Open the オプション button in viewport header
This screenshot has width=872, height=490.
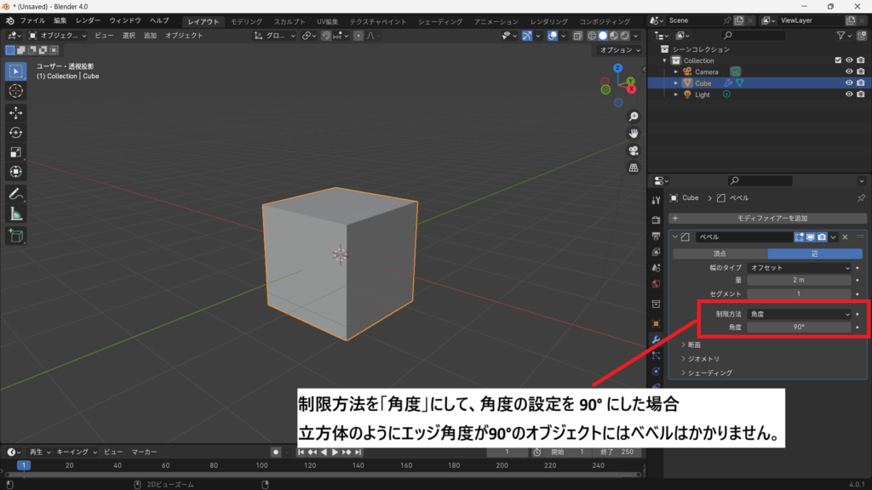(x=618, y=50)
